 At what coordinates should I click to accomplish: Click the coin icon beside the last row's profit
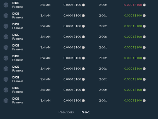[x=144, y=101]
